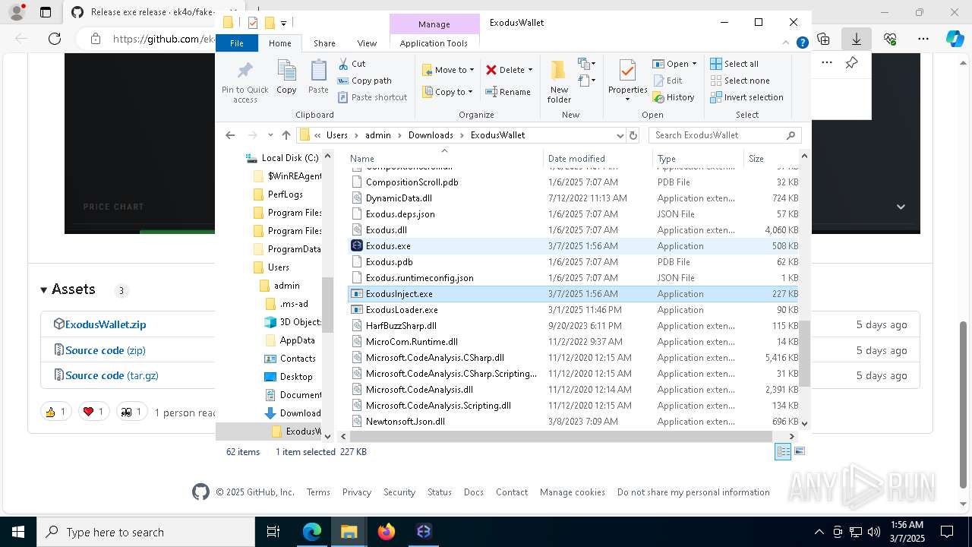
Task: Open the Windows Start menu
Action: 18,532
